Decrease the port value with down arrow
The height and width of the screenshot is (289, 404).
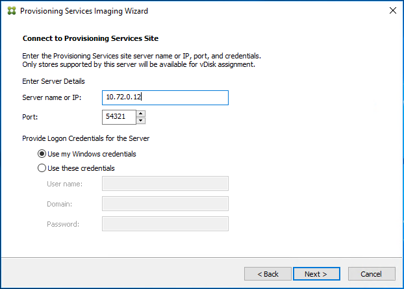point(141,121)
